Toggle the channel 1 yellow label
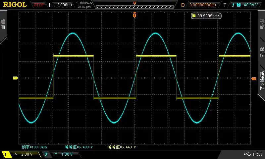This screenshot has width=265, height=159. click(5, 154)
